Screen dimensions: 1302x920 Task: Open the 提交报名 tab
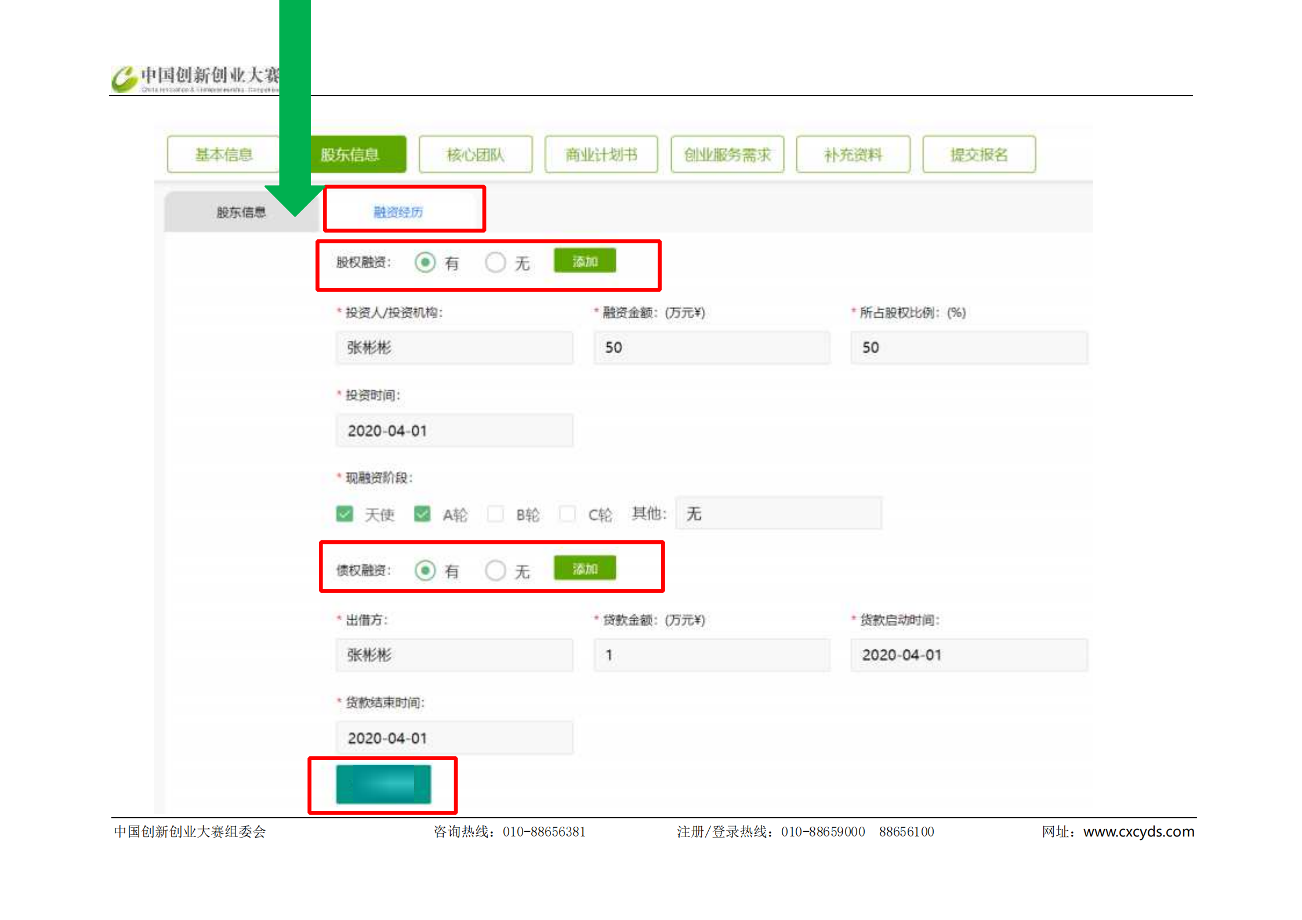click(978, 154)
